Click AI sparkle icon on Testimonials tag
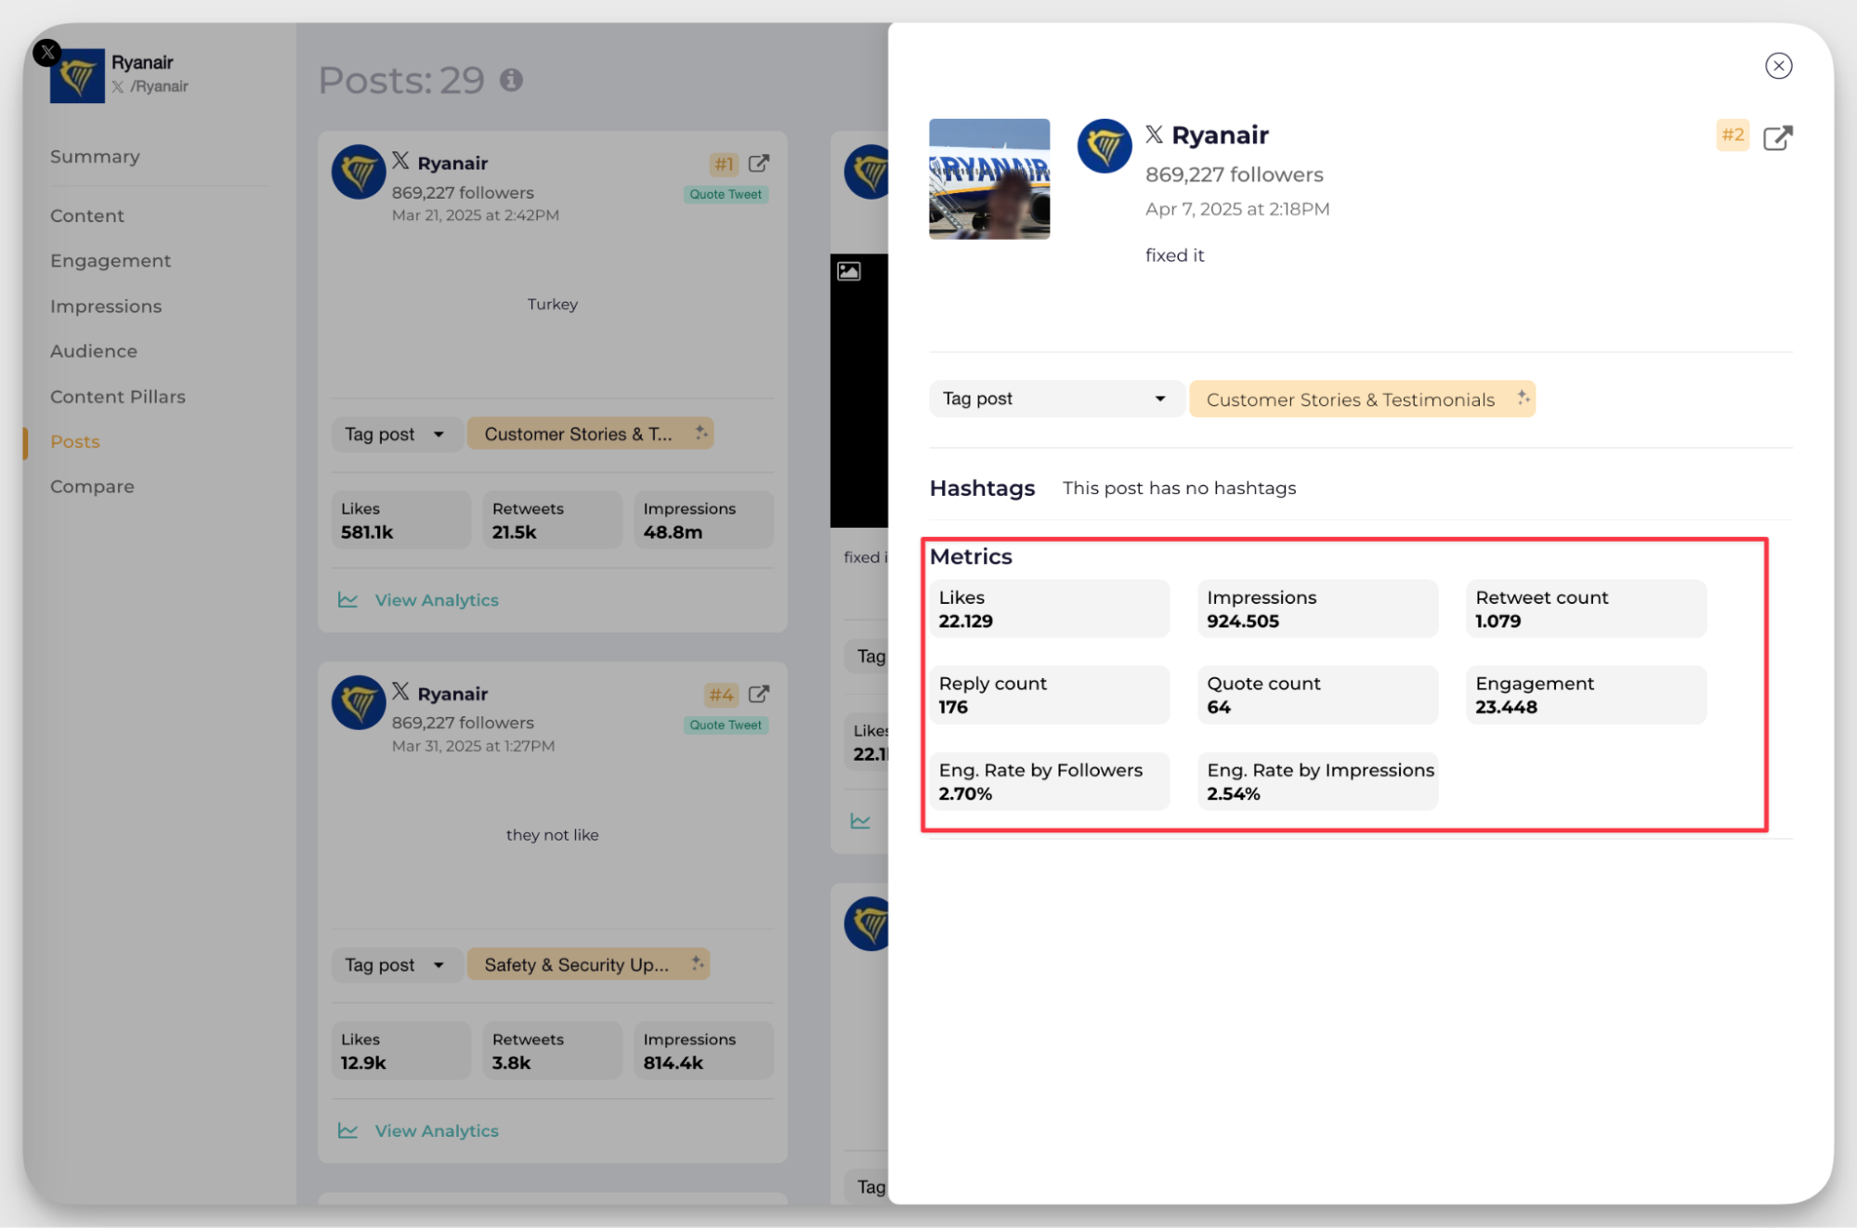The image size is (1857, 1228). pyautogui.click(x=1523, y=398)
